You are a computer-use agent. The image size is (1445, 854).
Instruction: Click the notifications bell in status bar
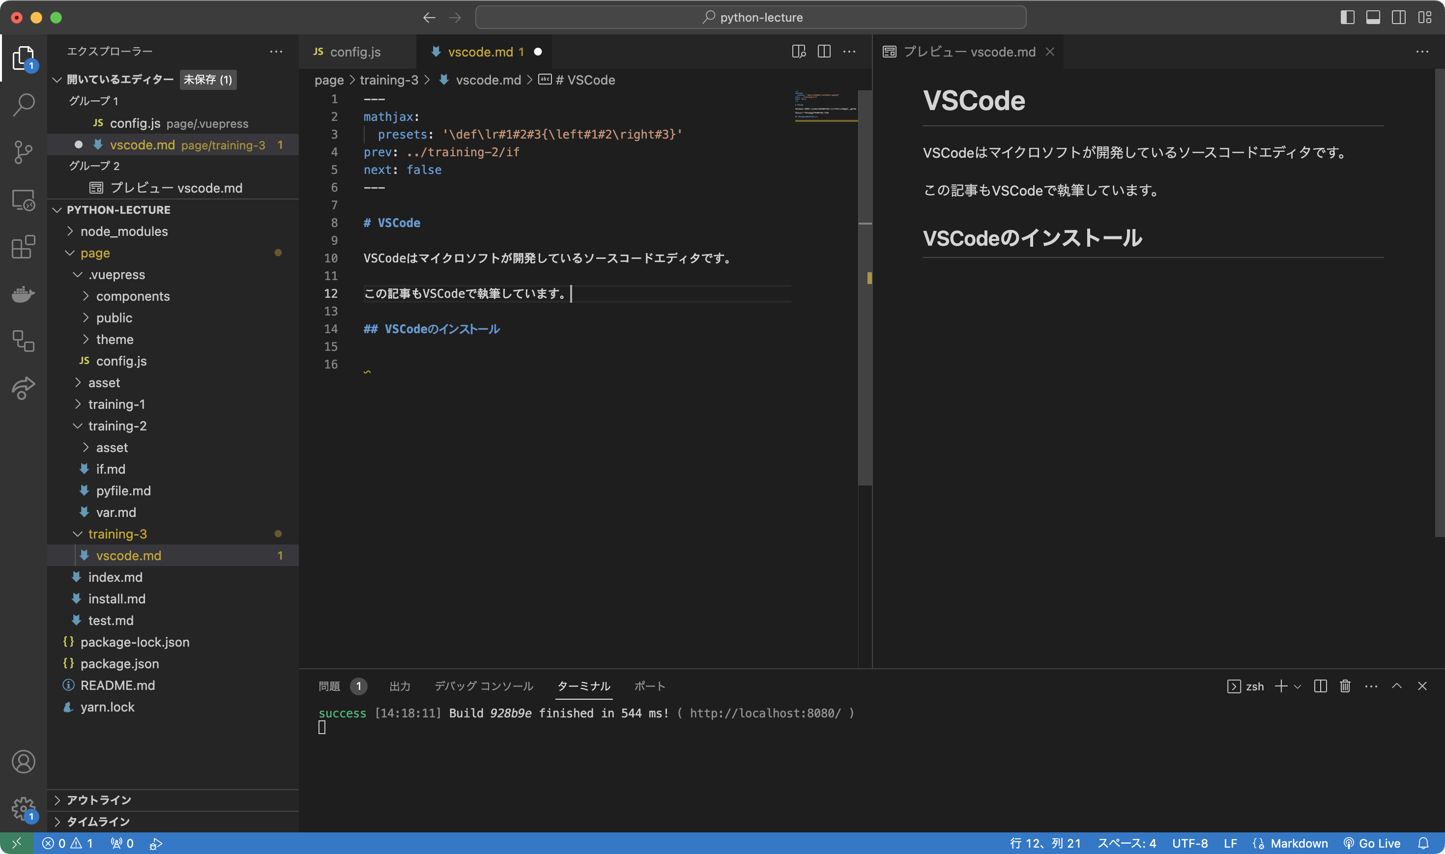click(x=1423, y=843)
